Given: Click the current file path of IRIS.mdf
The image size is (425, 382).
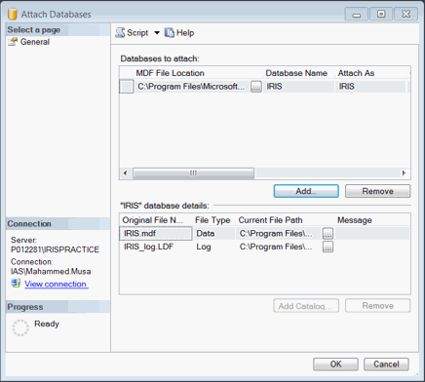Looking at the screenshot, I should click(279, 234).
